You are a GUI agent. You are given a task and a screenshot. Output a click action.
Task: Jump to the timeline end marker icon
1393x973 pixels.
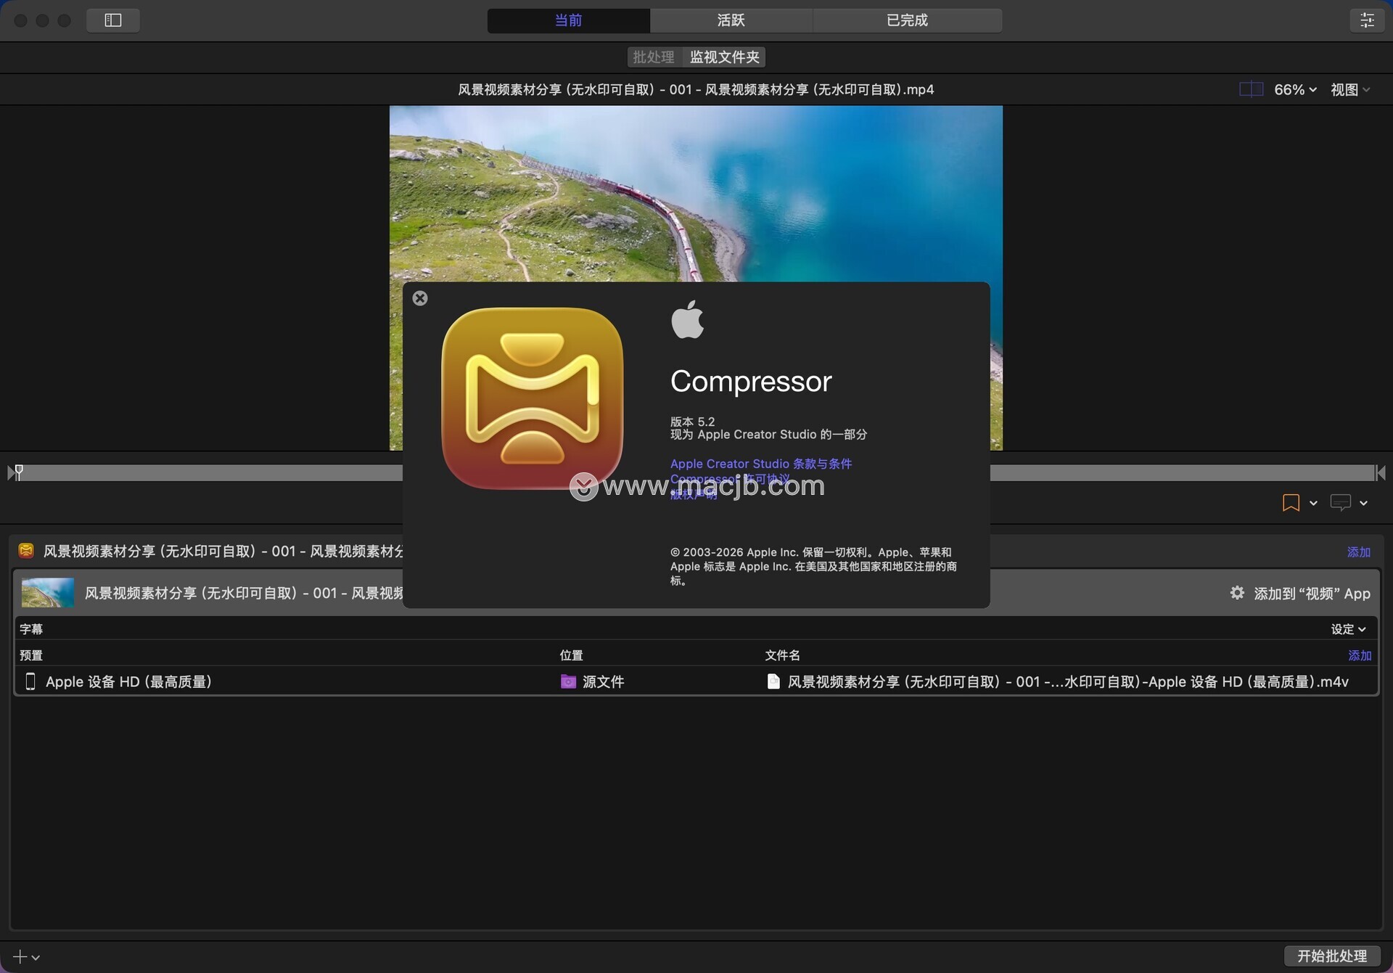1381,473
